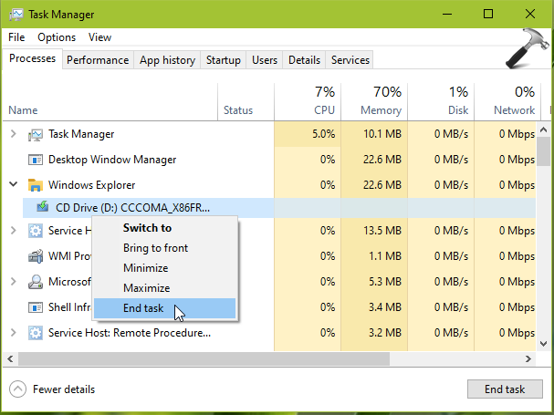Screen dimensions: 554x415
Task: Select the Windows Explorer row name
Action: pyautogui.click(x=92, y=185)
